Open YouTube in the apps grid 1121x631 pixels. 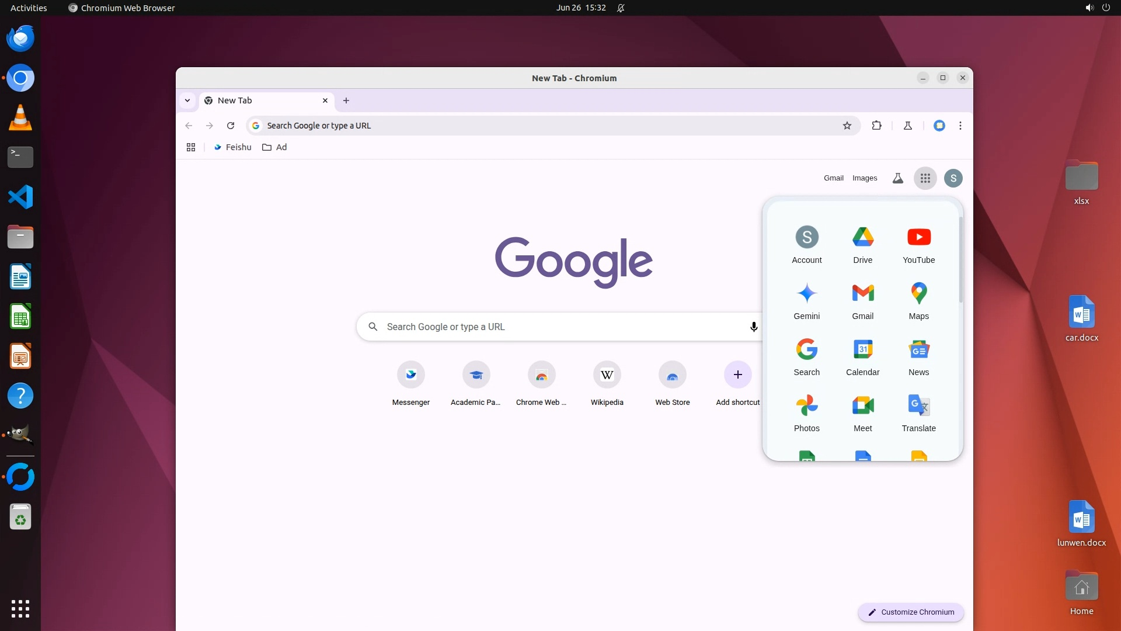[918, 244]
